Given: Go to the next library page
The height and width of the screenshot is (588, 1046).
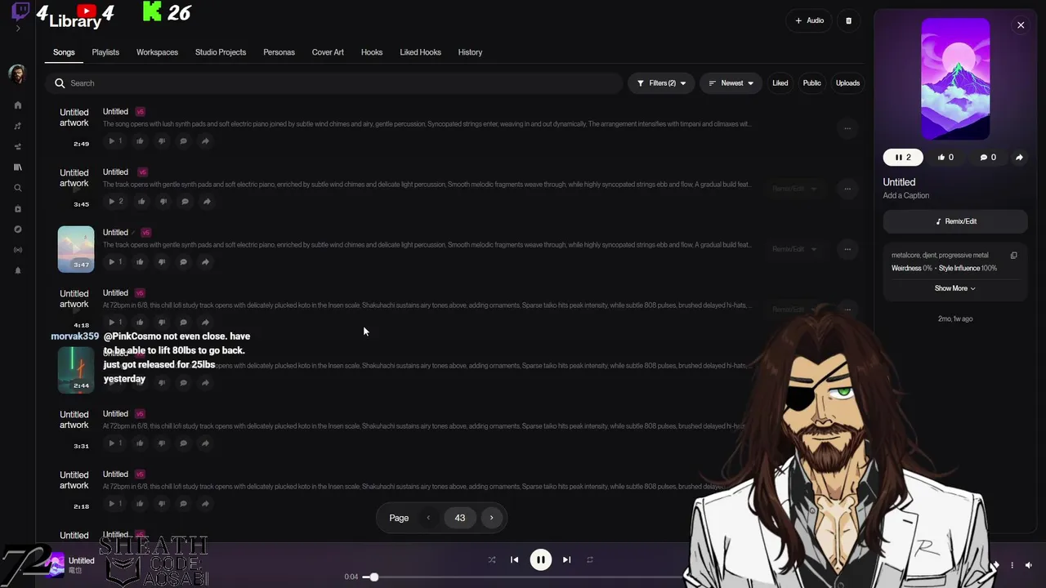Looking at the screenshot, I should 491,518.
